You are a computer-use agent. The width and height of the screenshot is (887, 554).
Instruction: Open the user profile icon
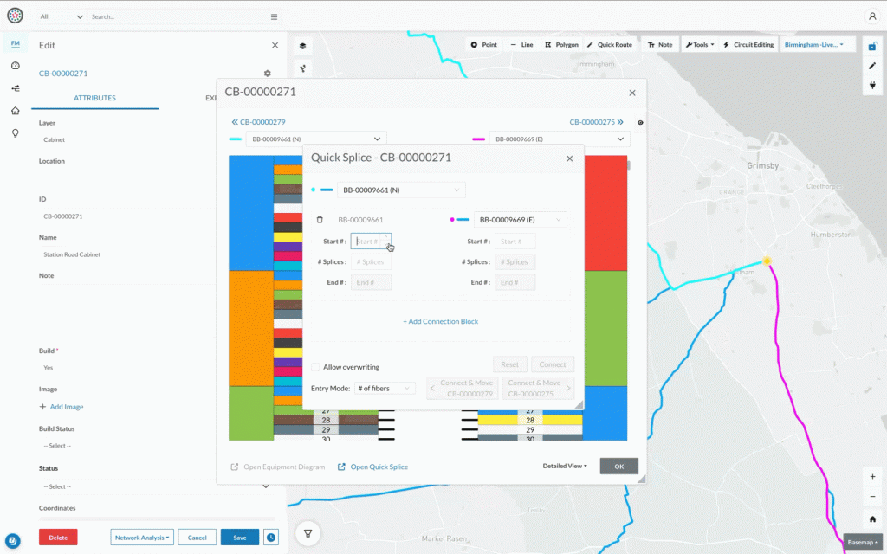coord(872,16)
